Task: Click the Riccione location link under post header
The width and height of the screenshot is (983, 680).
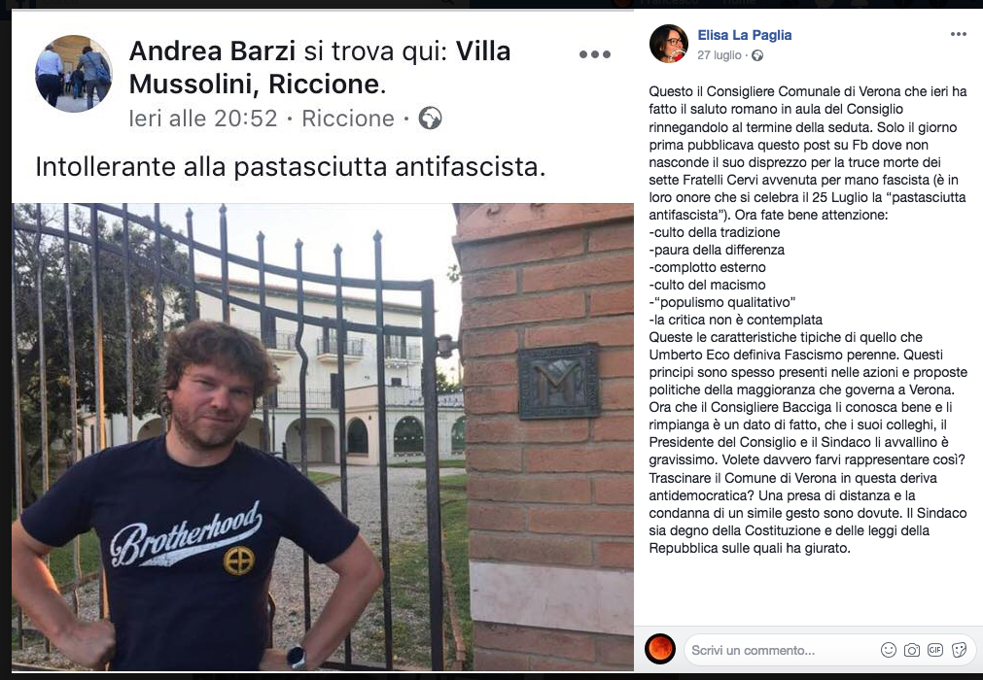Action: point(348,119)
